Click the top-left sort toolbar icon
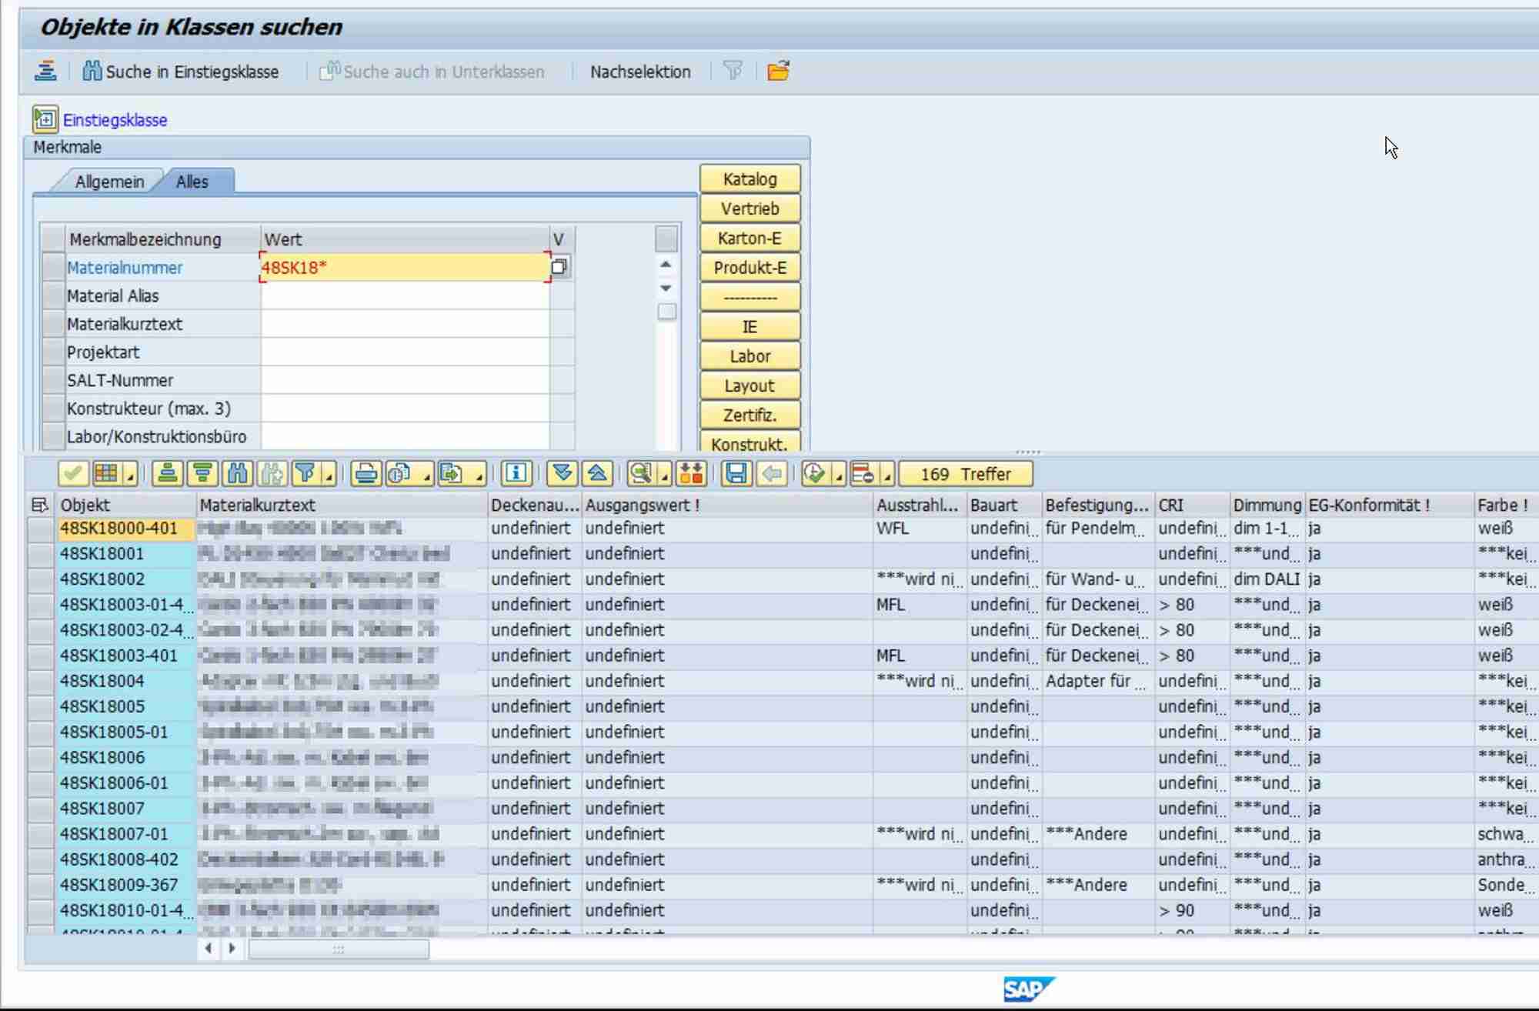Screen dimensions: 1539x1011 (x=45, y=71)
